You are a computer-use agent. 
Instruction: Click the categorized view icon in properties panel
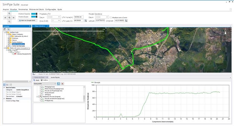point(4,85)
